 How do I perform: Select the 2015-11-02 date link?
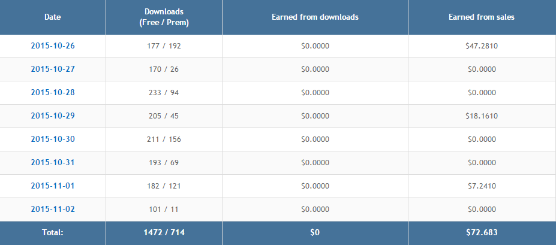point(53,209)
